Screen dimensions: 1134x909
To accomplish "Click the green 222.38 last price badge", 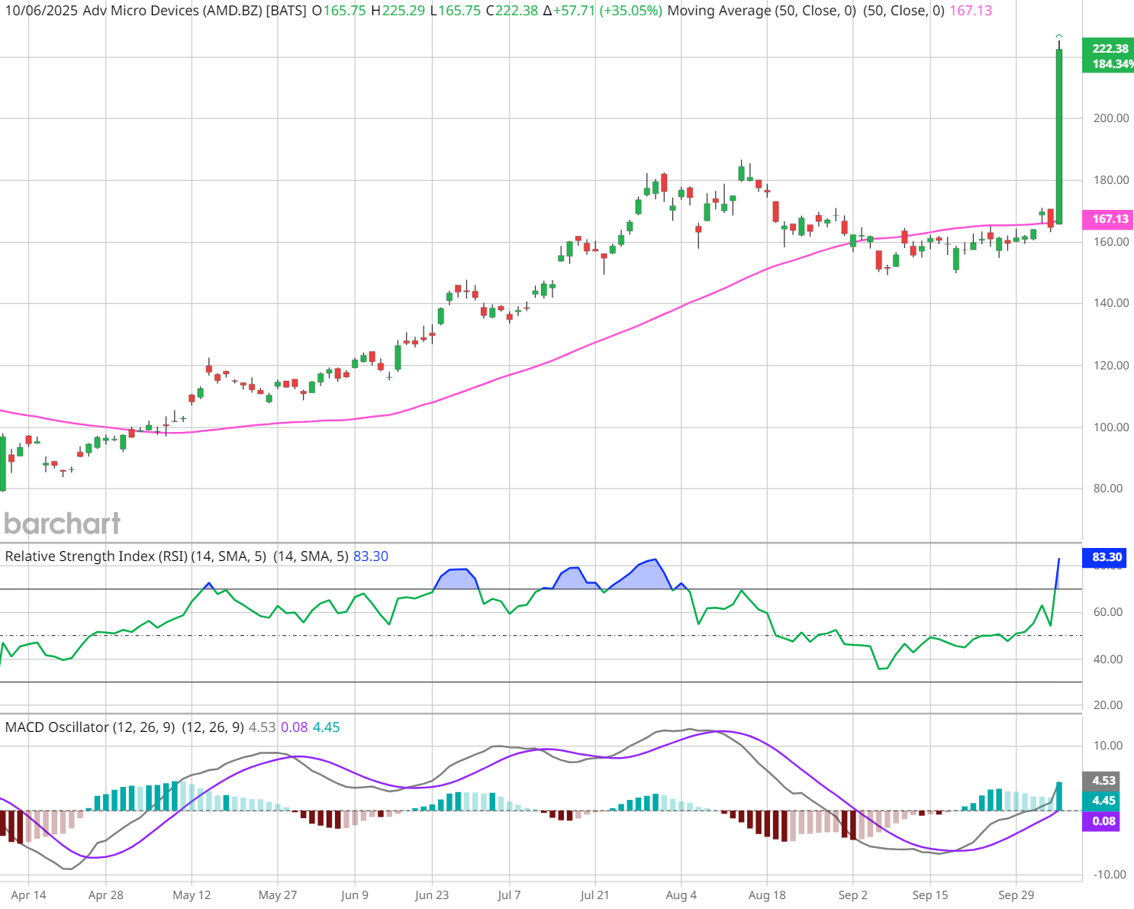I will tap(1110, 49).
